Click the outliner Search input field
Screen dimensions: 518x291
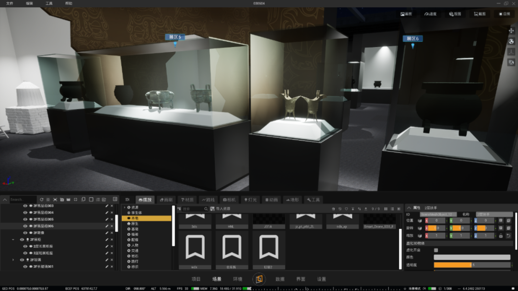23,199
